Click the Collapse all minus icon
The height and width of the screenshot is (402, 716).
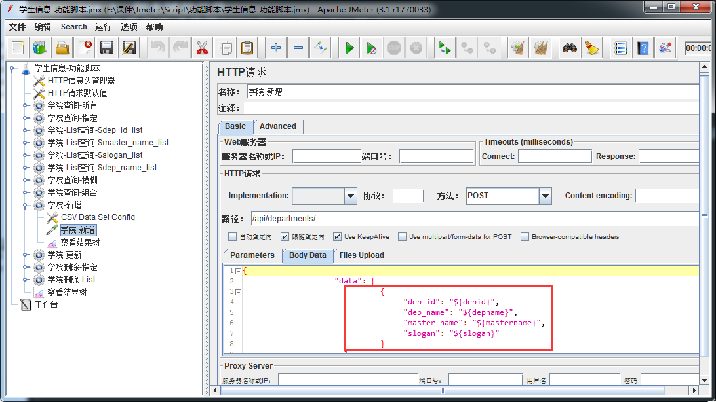click(x=298, y=48)
